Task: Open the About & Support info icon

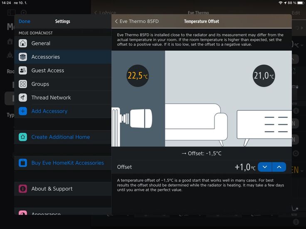Action: tap(23, 189)
